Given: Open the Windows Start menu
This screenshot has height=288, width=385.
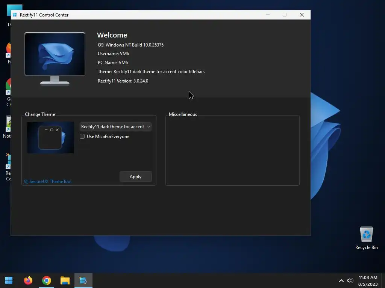Looking at the screenshot, I should pos(9,280).
